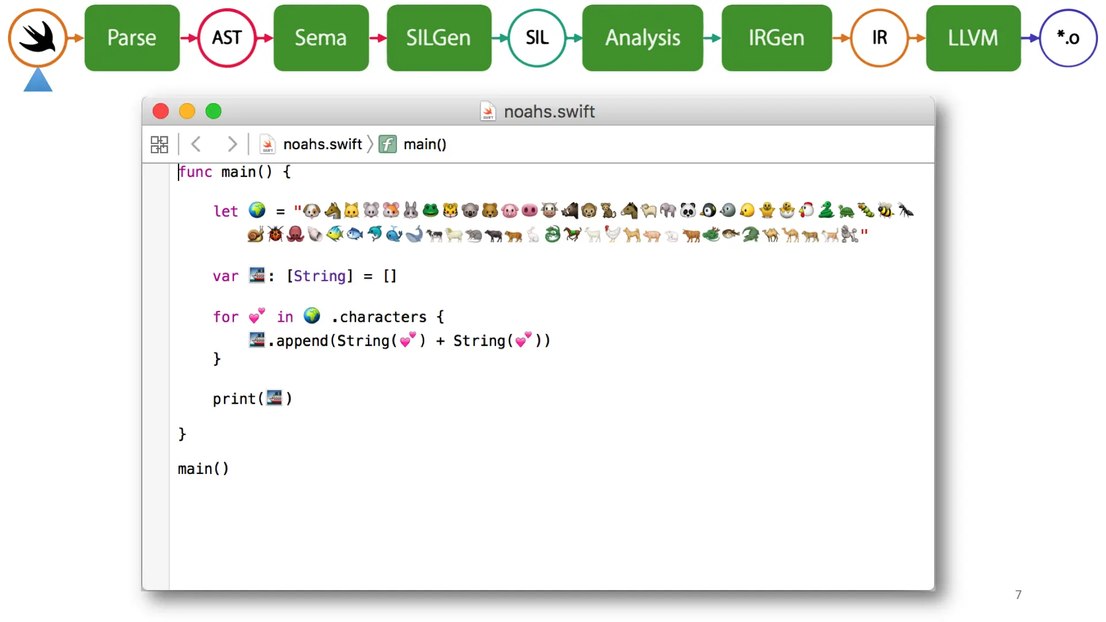Open the related items grid icon

pyautogui.click(x=159, y=144)
